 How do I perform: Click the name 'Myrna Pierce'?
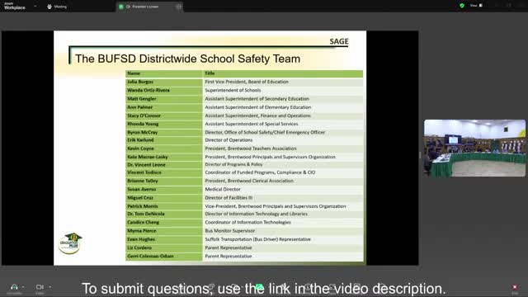pos(141,231)
